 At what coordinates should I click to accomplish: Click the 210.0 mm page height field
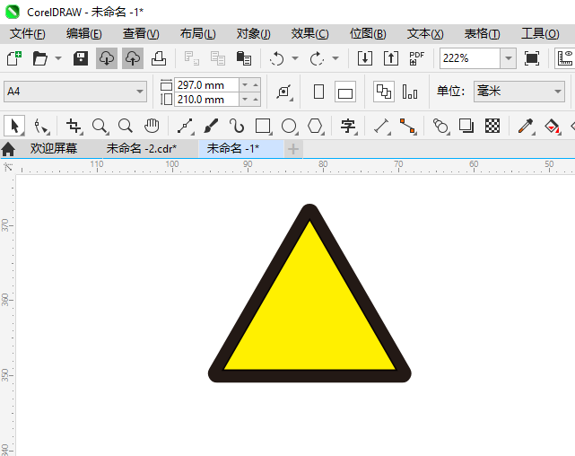206,100
